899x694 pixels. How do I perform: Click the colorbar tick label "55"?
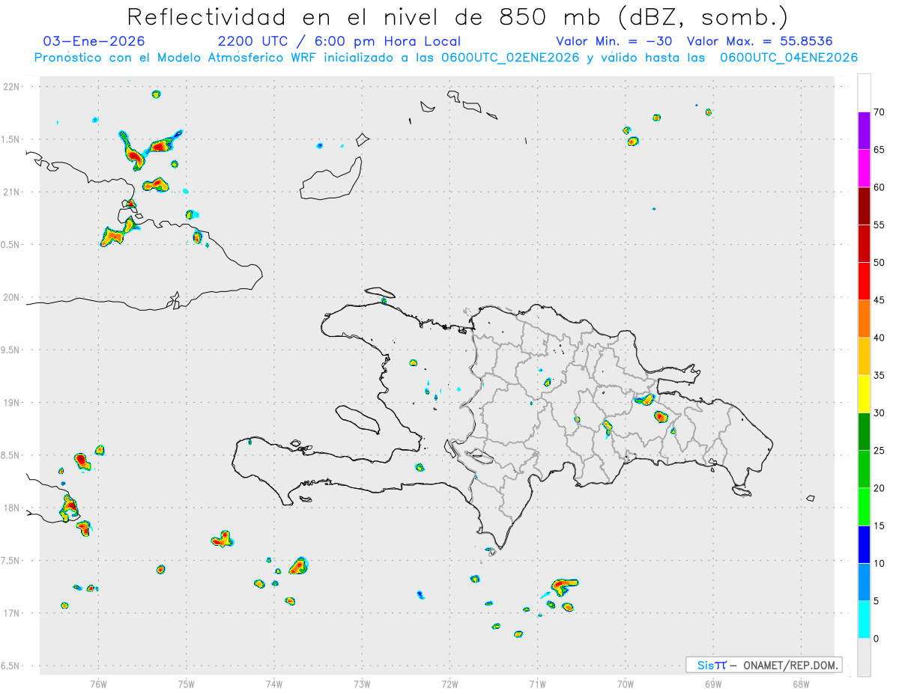(x=880, y=225)
